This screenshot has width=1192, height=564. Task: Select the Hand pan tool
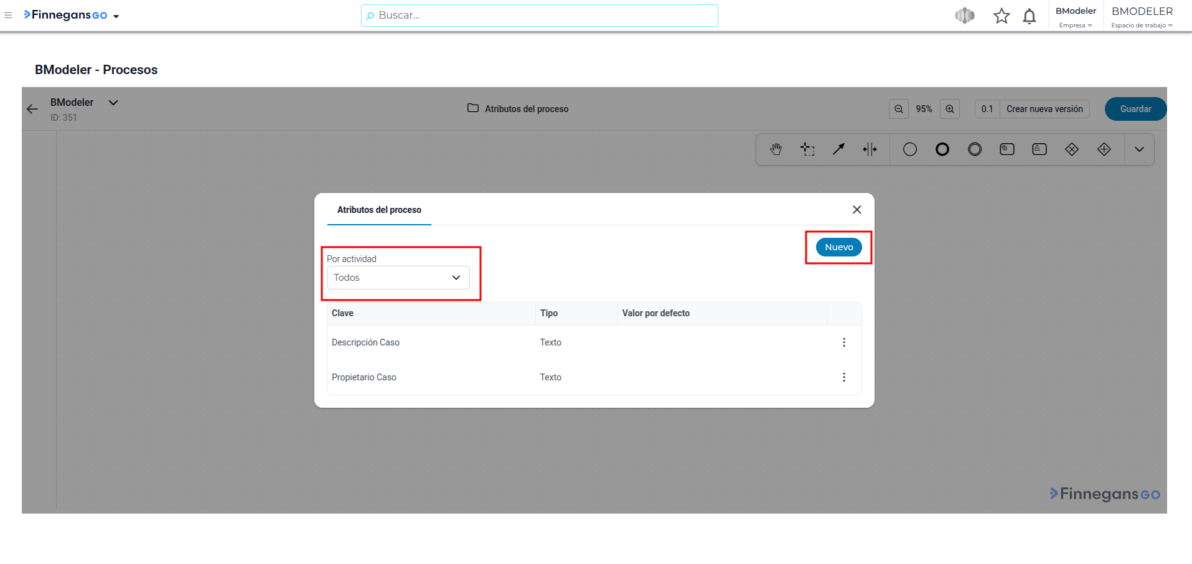coord(776,149)
